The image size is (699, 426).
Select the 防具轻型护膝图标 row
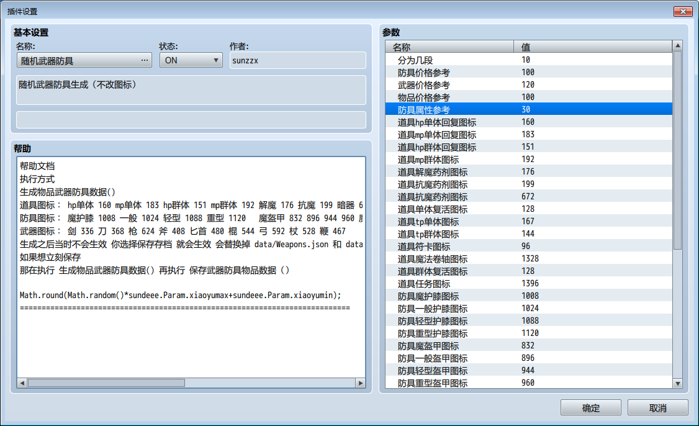[x=529, y=320]
